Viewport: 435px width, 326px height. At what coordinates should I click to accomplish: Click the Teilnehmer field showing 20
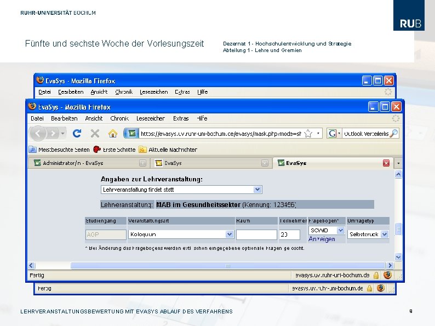click(289, 235)
